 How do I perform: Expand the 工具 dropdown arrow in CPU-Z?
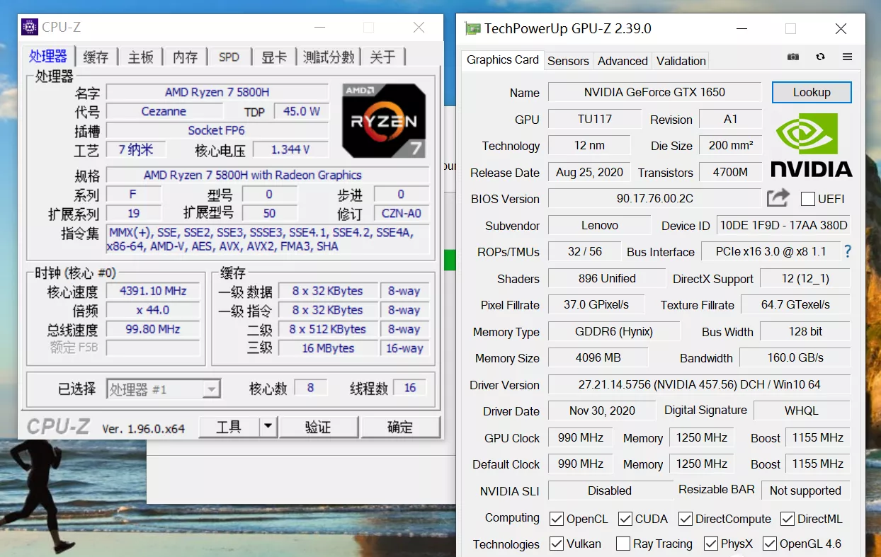coord(268,427)
